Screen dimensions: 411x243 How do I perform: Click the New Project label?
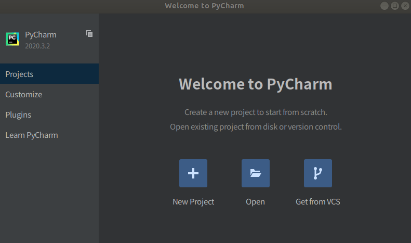tap(193, 201)
